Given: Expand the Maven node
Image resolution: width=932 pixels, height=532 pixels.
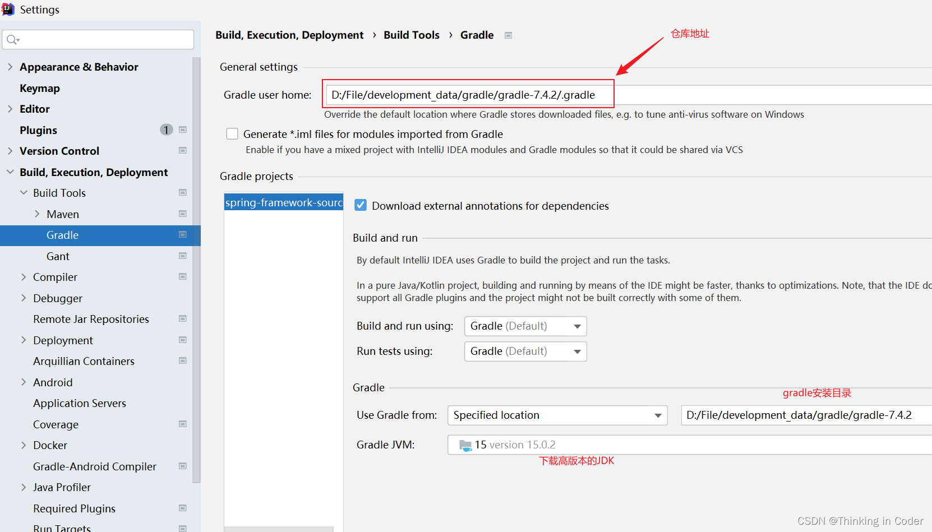Looking at the screenshot, I should coord(37,214).
